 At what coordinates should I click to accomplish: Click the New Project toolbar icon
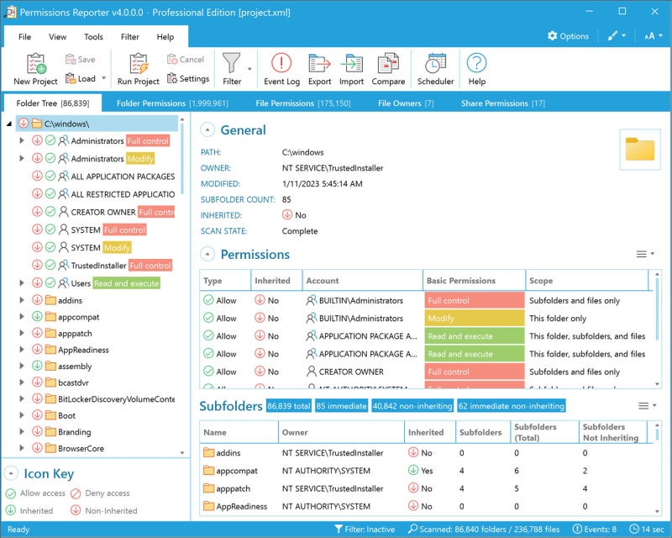(x=35, y=64)
